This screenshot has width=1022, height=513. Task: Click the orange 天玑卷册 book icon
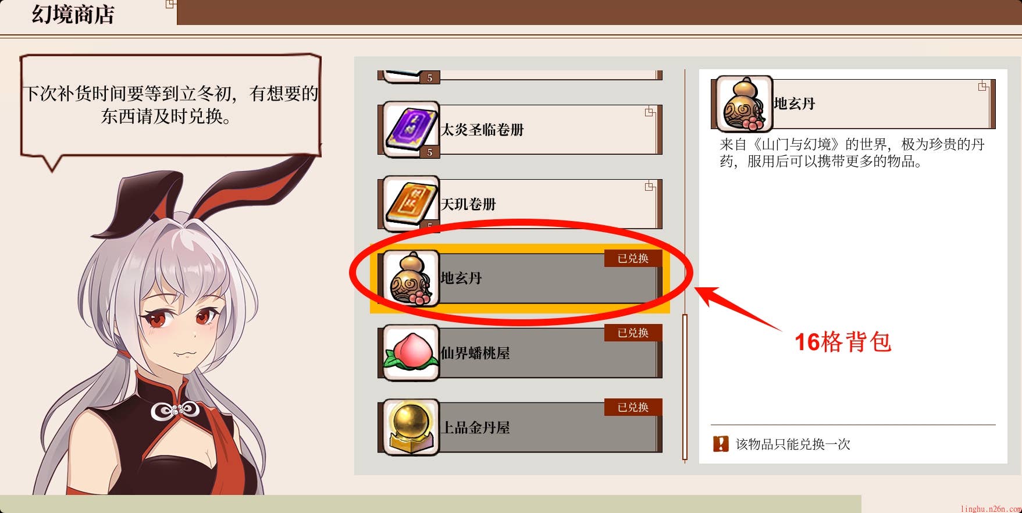click(411, 204)
